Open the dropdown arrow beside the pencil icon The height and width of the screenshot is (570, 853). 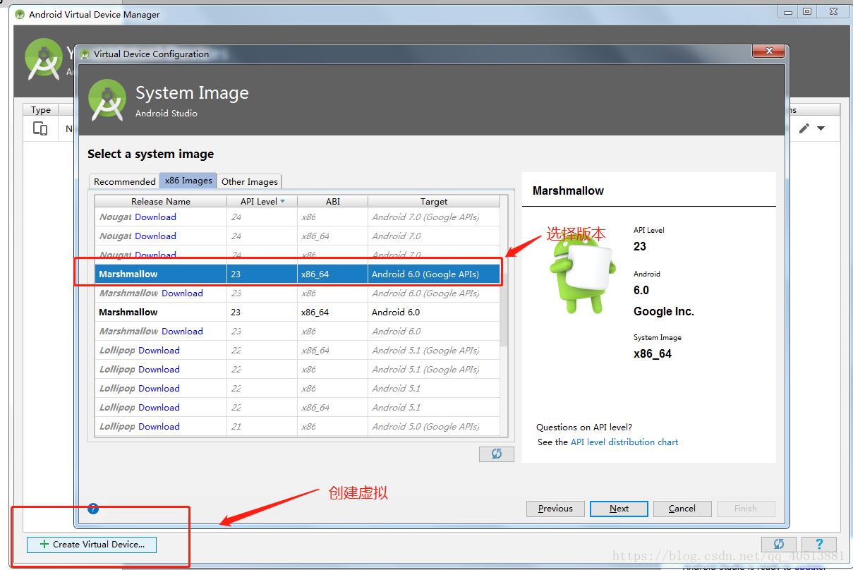[821, 128]
